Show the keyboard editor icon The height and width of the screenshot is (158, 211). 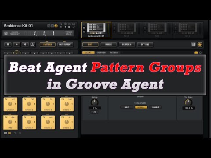(193, 44)
